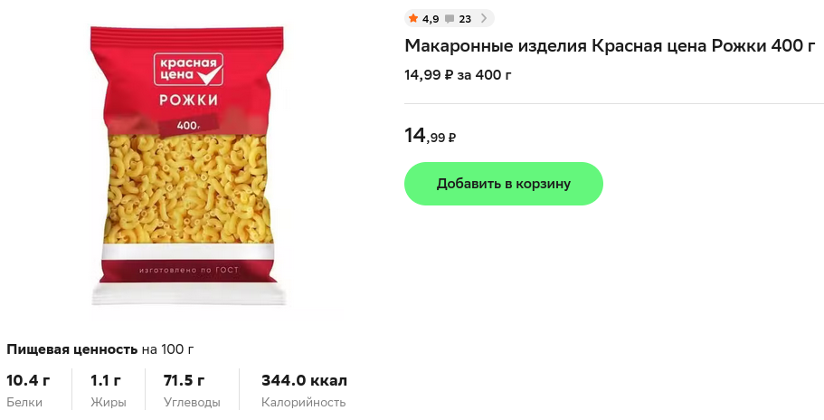824x420 pixels.
Task: Click the 4,9 rating value
Action: [431, 19]
